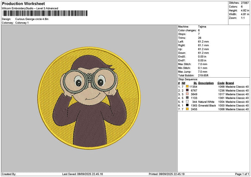Viewport: 251px width, 177px height.
Task: Click the 'Code' column header
Action: [x=221, y=83]
